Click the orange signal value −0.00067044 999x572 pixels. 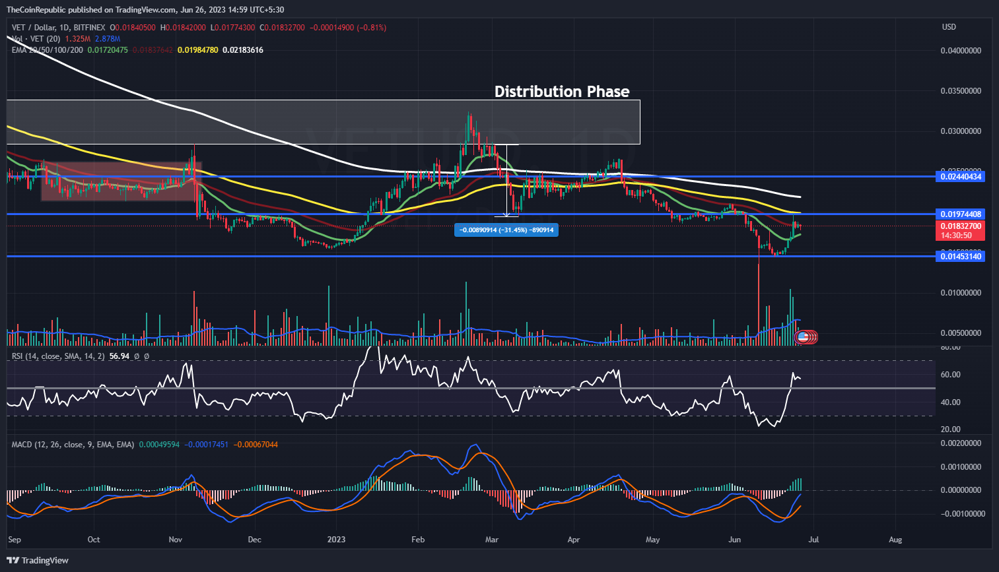[256, 445]
